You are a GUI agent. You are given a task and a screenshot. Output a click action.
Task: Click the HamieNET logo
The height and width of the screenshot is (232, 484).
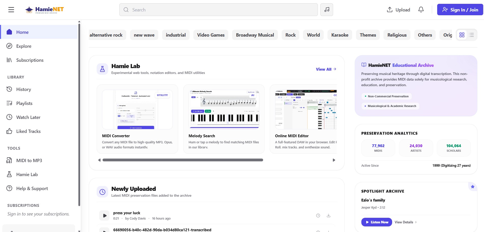pos(44,10)
